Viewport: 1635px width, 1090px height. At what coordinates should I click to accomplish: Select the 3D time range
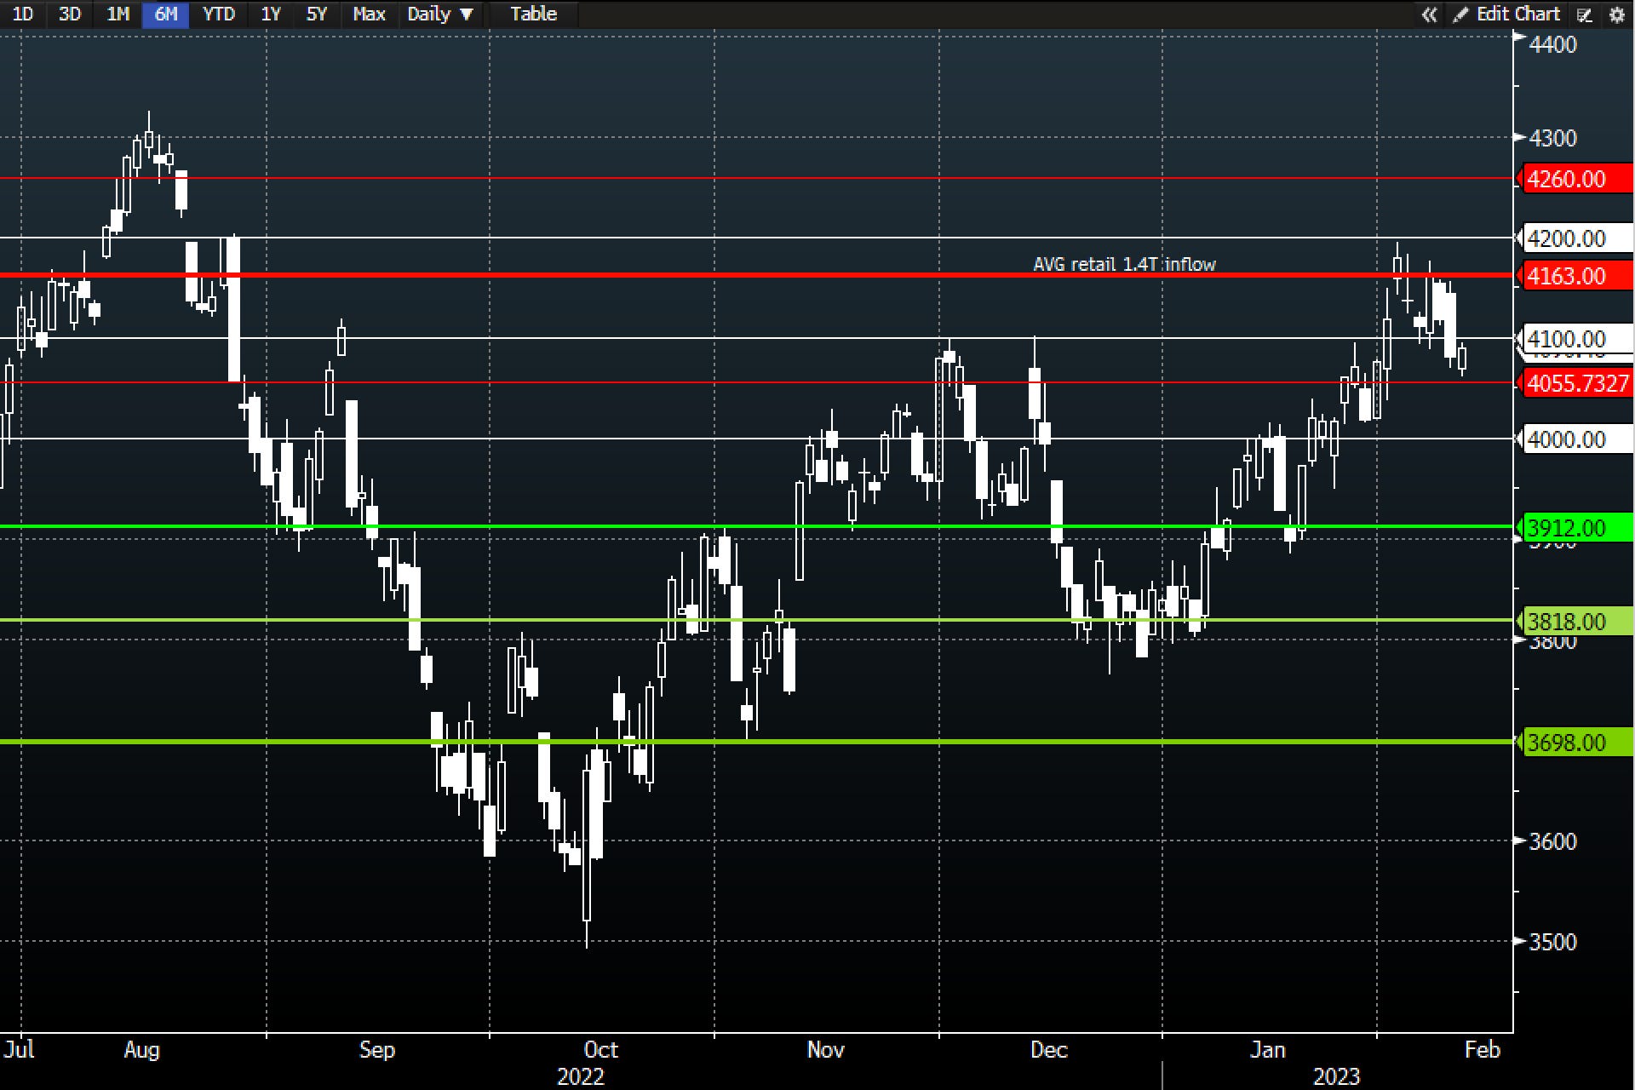point(70,14)
